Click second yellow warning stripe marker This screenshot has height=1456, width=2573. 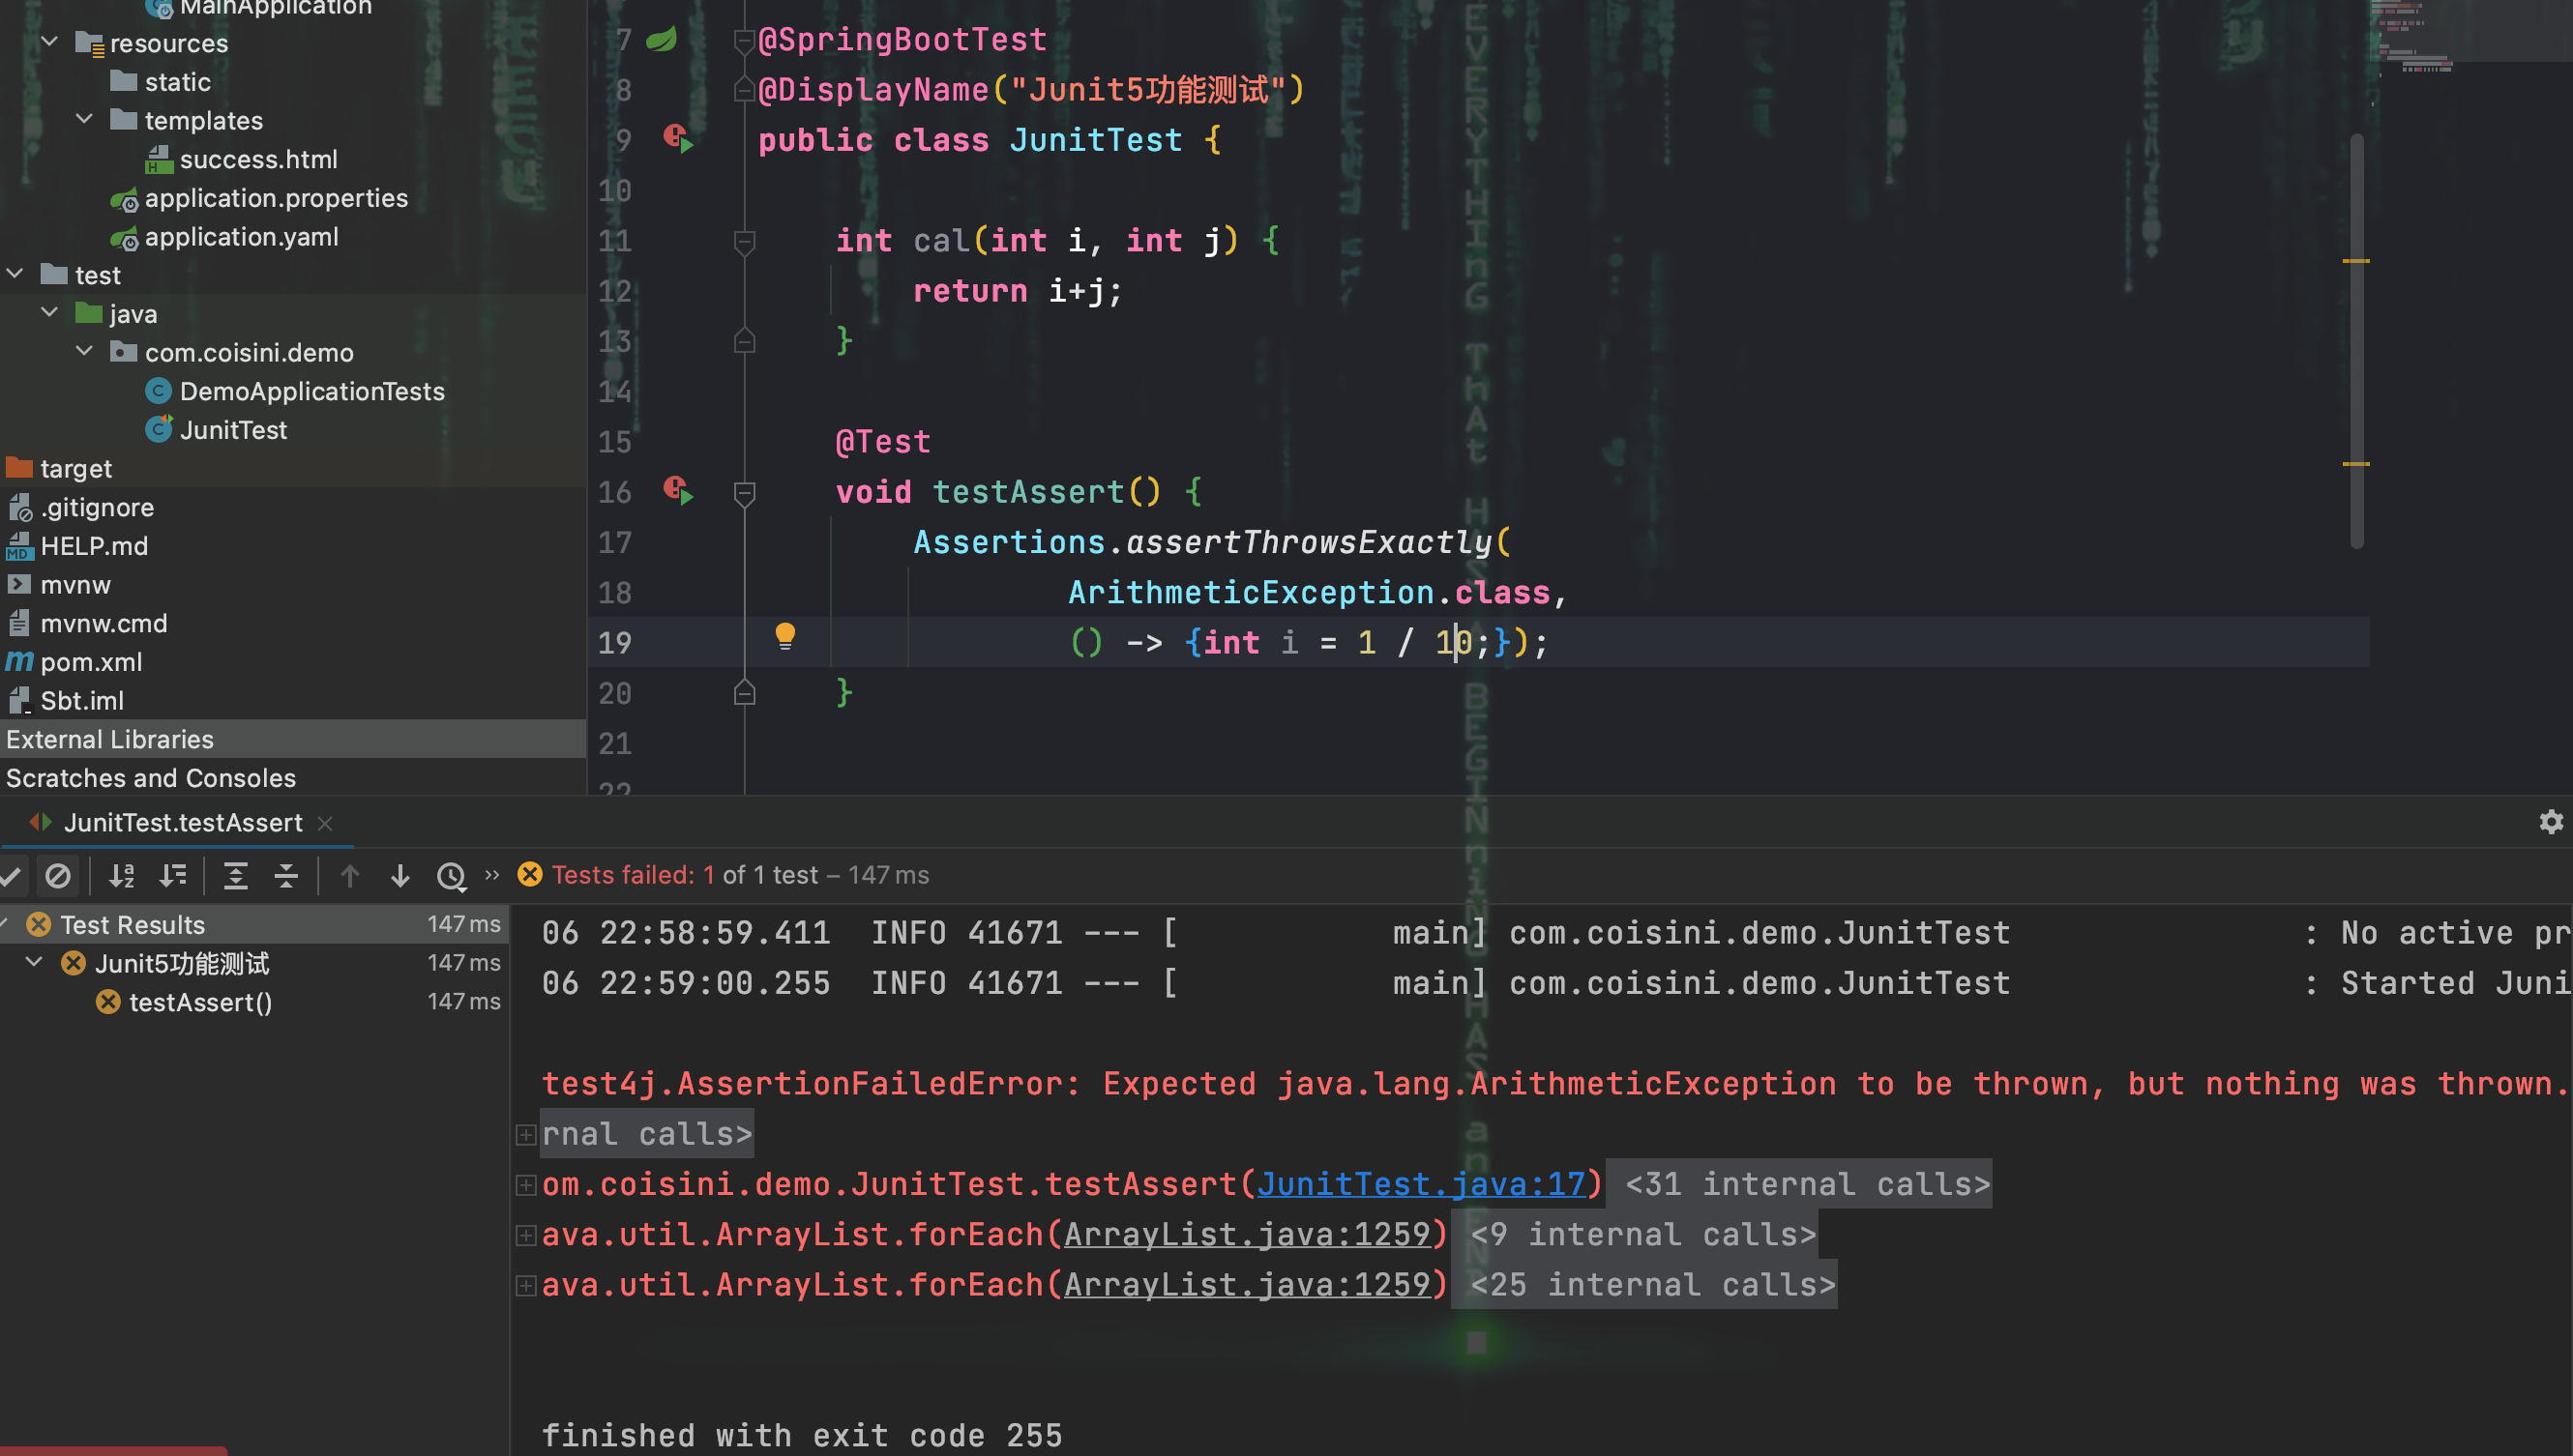2356,464
